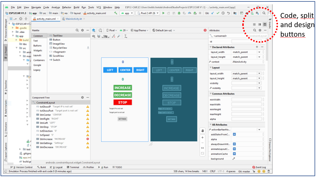Set the default margins 0dp control
The height and width of the screenshot is (177, 316).
click(x=106, y=36)
